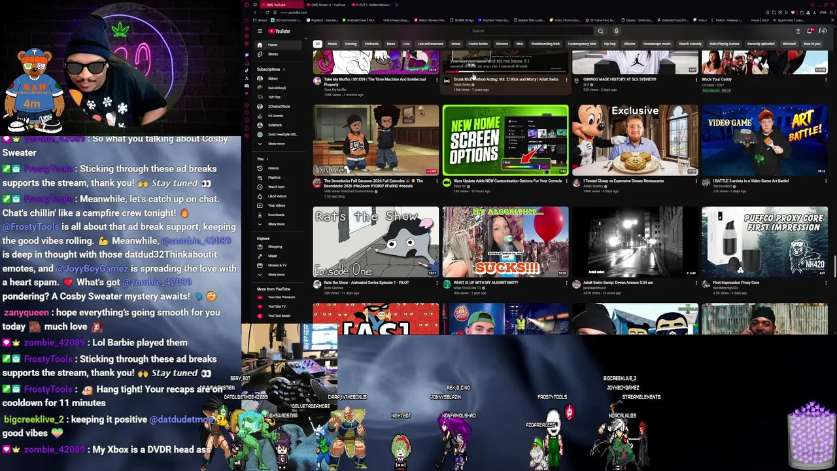The width and height of the screenshot is (837, 471).
Task: Open Twitch bookmark in bookmarks bar
Action: (x=700, y=20)
